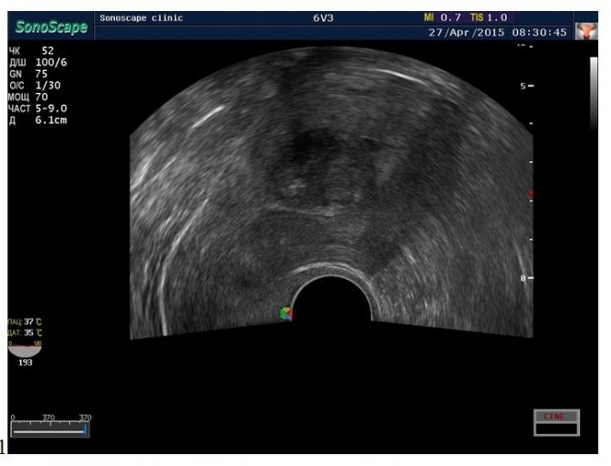Click the semicircular scan angle indicator
The height and width of the screenshot is (466, 611).
click(x=25, y=347)
